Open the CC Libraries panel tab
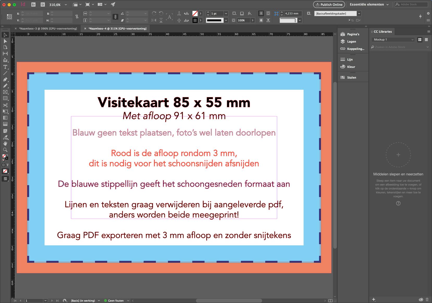 click(382, 32)
